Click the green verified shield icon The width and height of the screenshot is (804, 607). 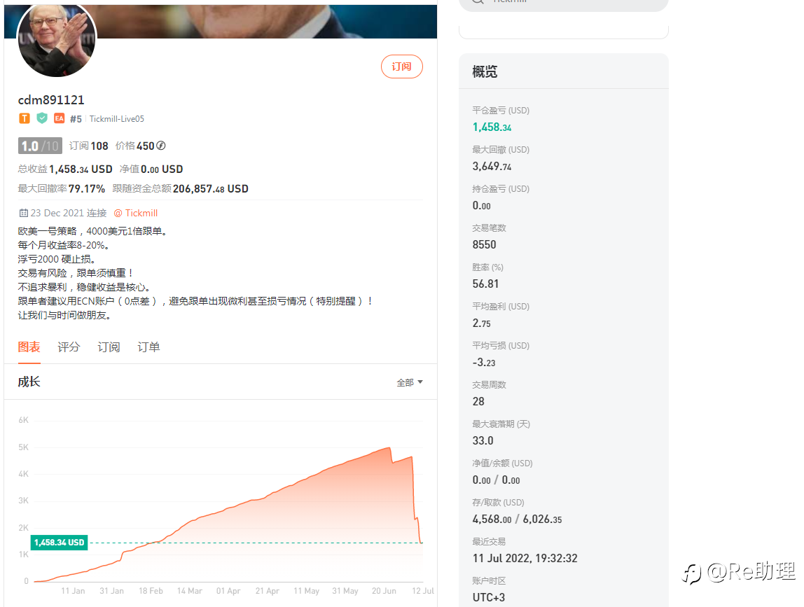42,118
